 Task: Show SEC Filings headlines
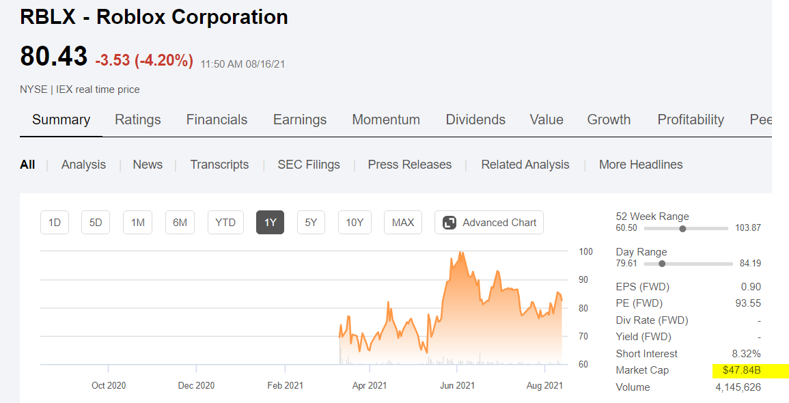[x=309, y=165]
